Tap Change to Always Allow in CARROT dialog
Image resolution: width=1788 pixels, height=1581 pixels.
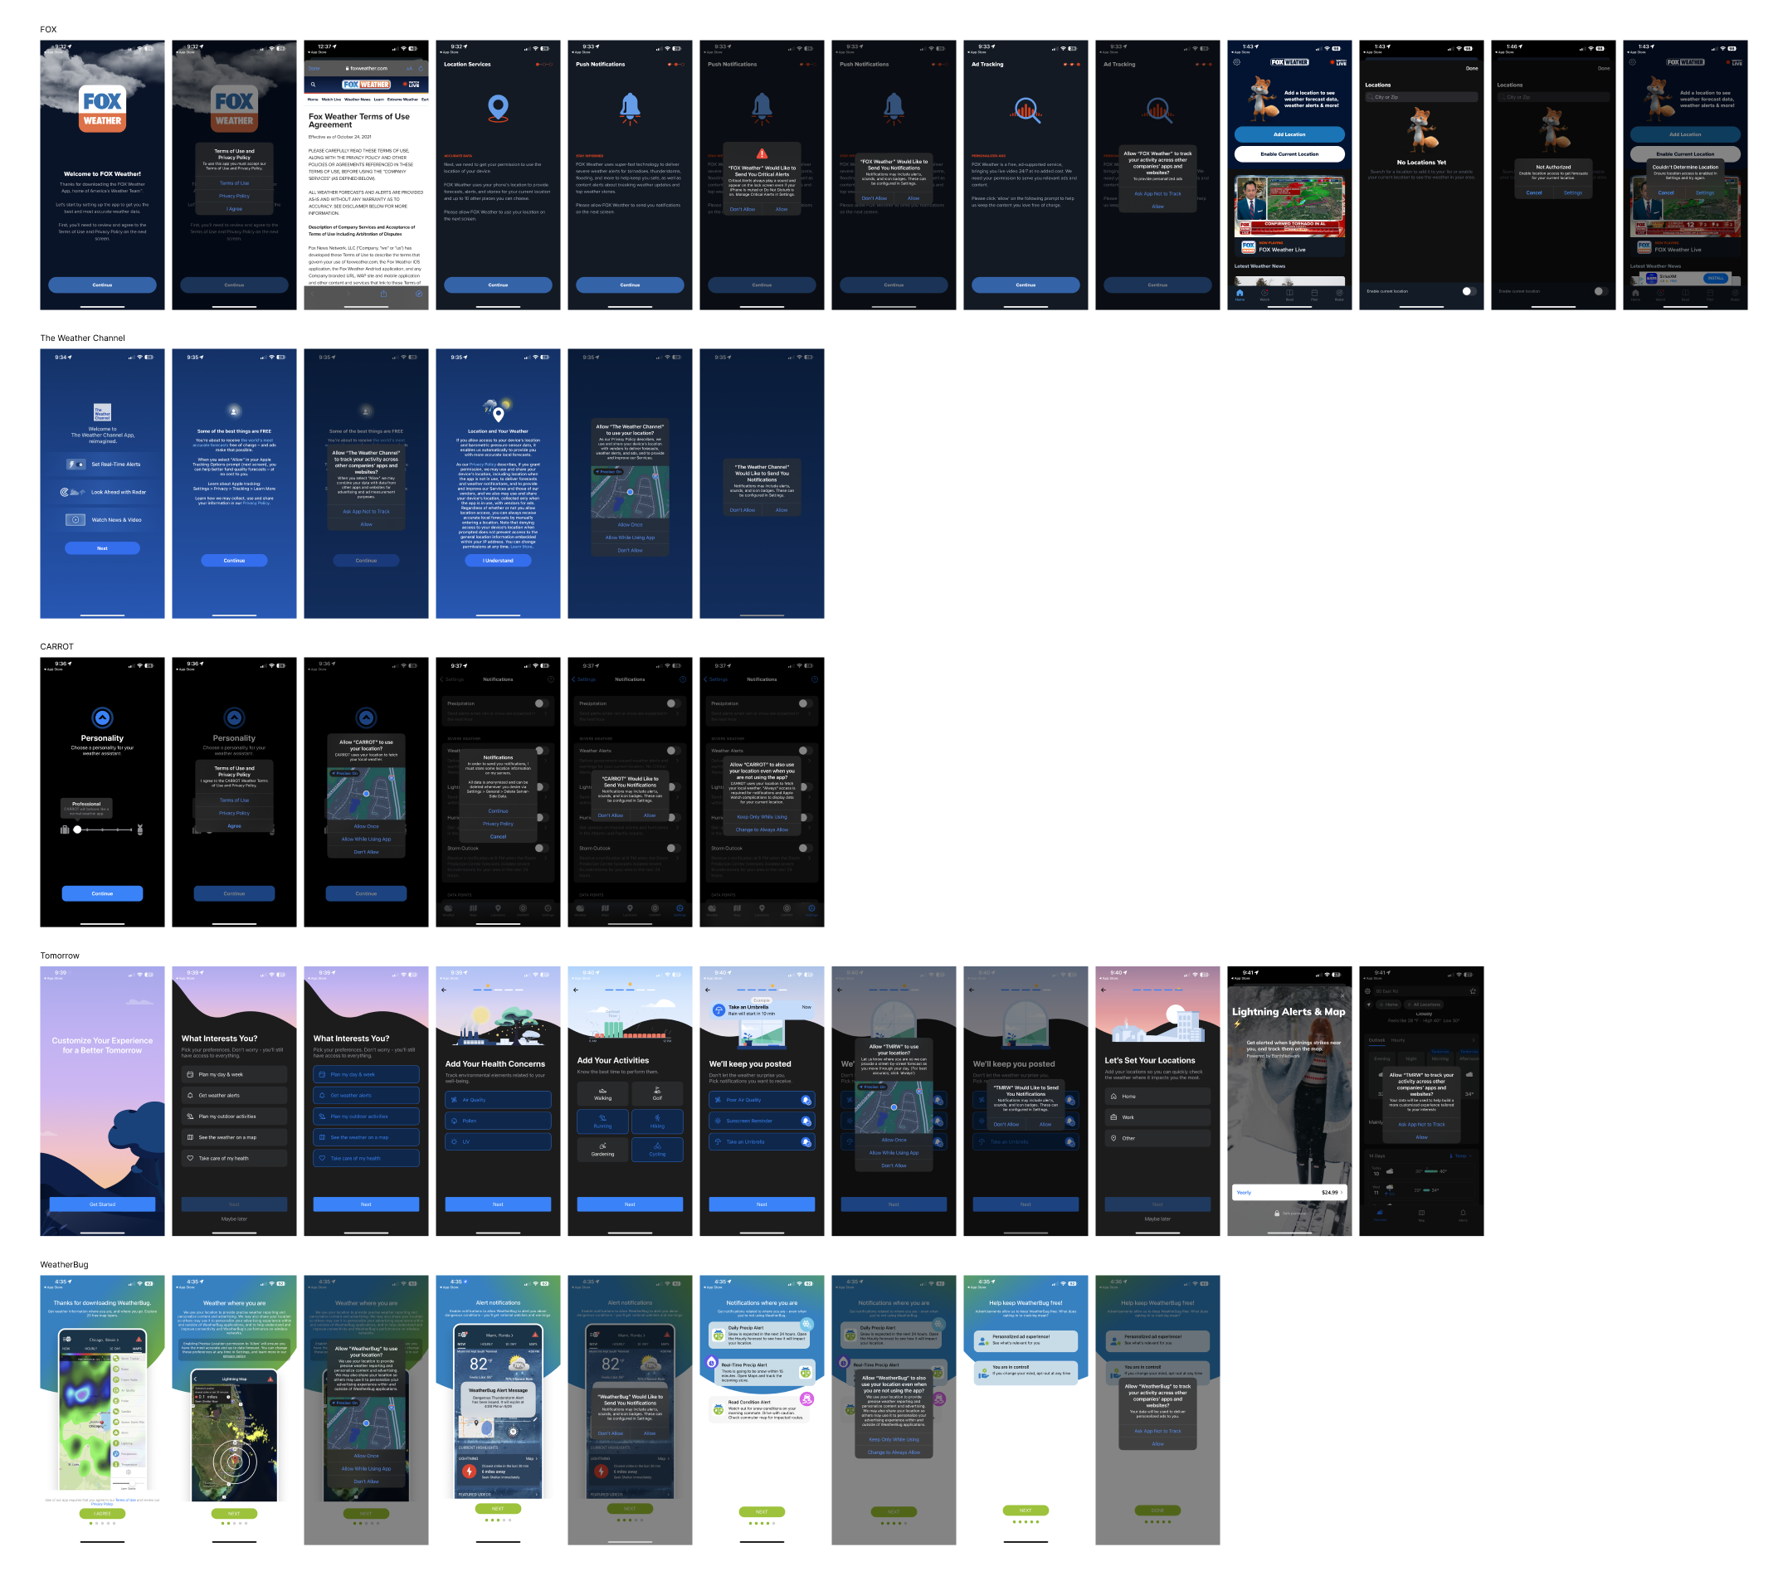761,829
